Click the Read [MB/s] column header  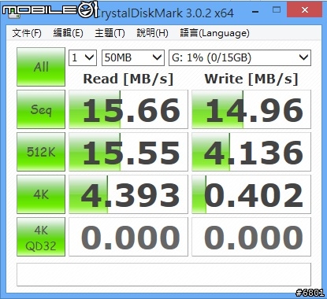click(x=128, y=79)
